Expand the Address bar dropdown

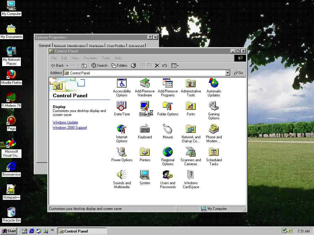(x=228, y=73)
